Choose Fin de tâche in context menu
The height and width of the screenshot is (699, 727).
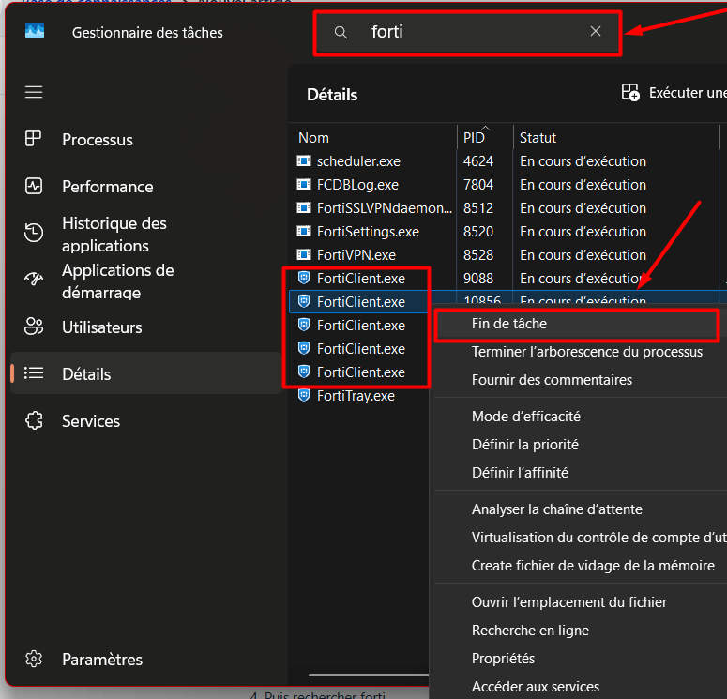tap(577, 324)
